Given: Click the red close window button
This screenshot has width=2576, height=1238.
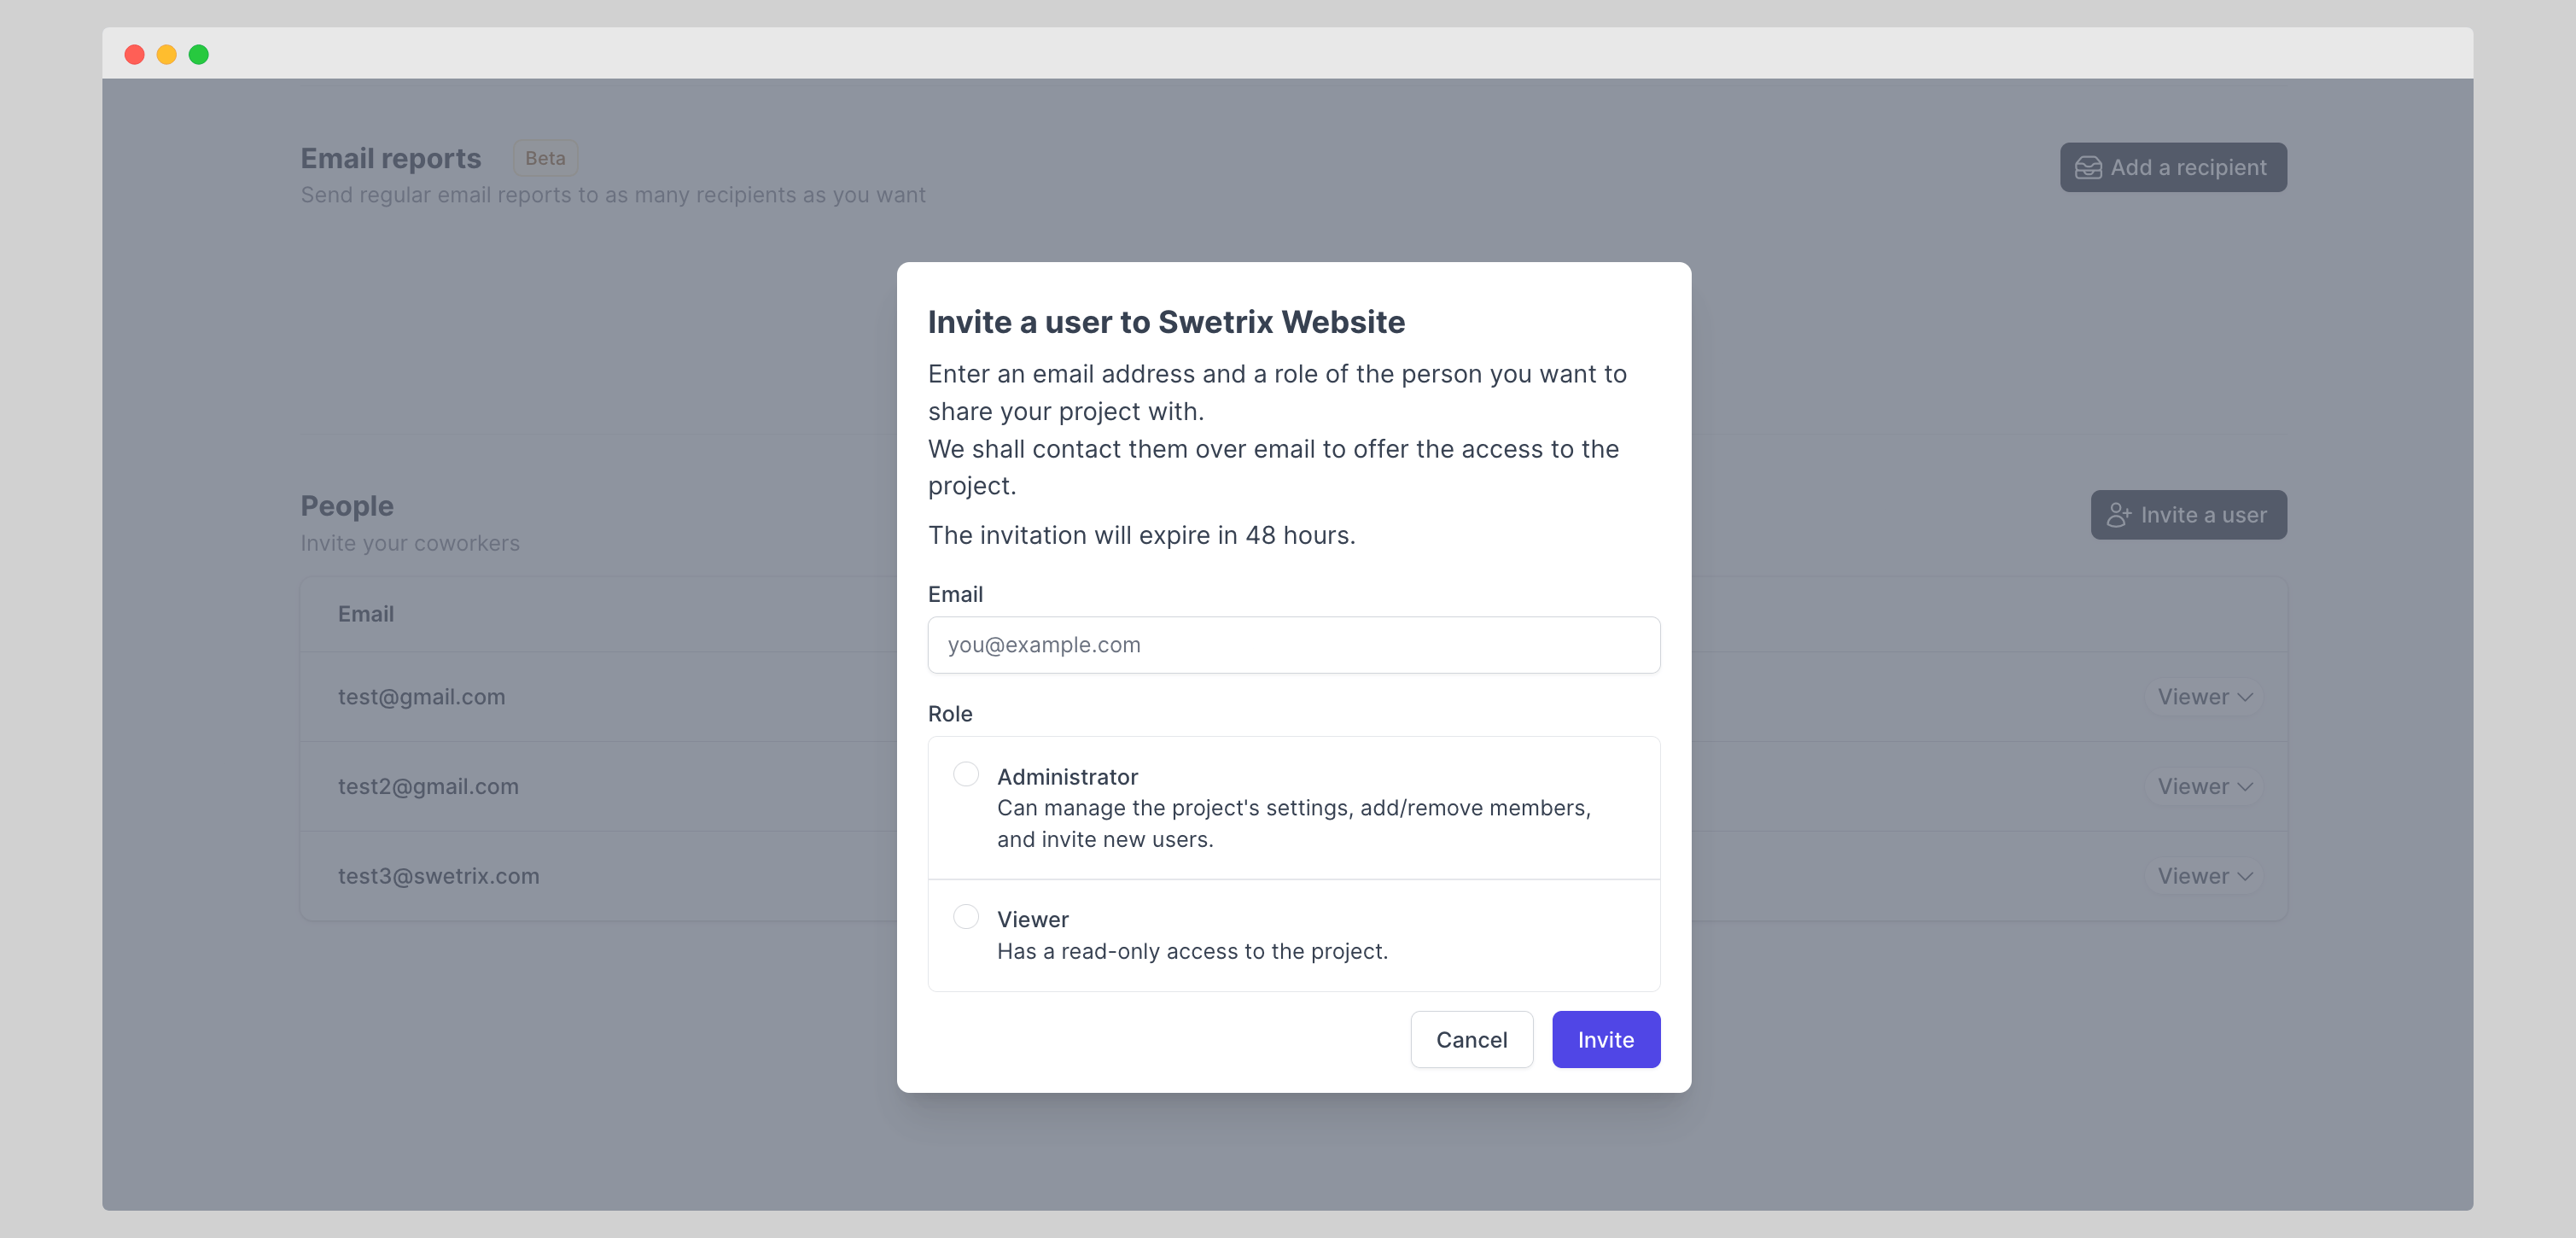Looking at the screenshot, I should tap(134, 54).
